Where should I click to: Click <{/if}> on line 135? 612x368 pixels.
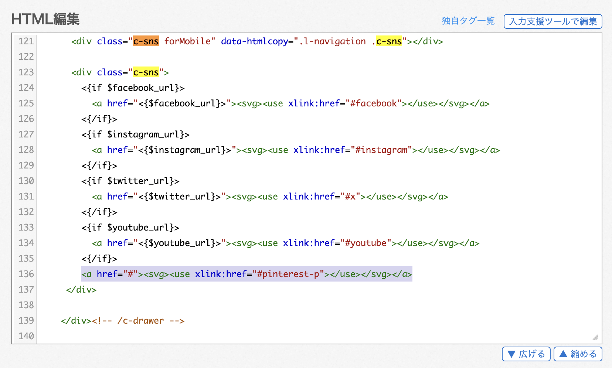[x=99, y=259]
